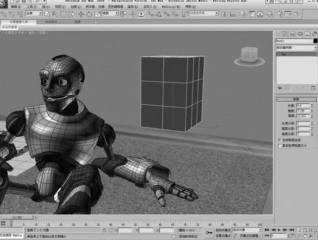Open the Hierarchy panel icon
318x240 pixels.
click(x=292, y=34)
